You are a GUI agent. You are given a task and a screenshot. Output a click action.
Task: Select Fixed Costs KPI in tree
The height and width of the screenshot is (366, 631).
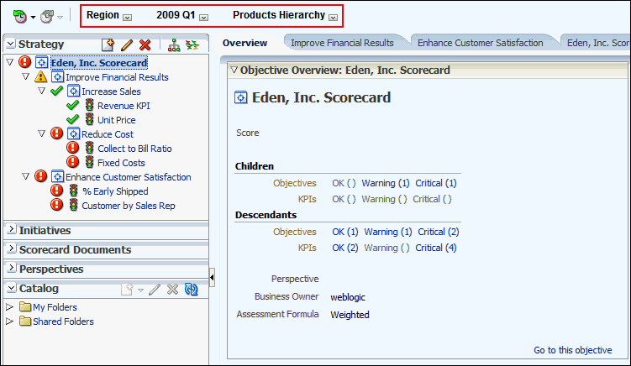coord(121,163)
